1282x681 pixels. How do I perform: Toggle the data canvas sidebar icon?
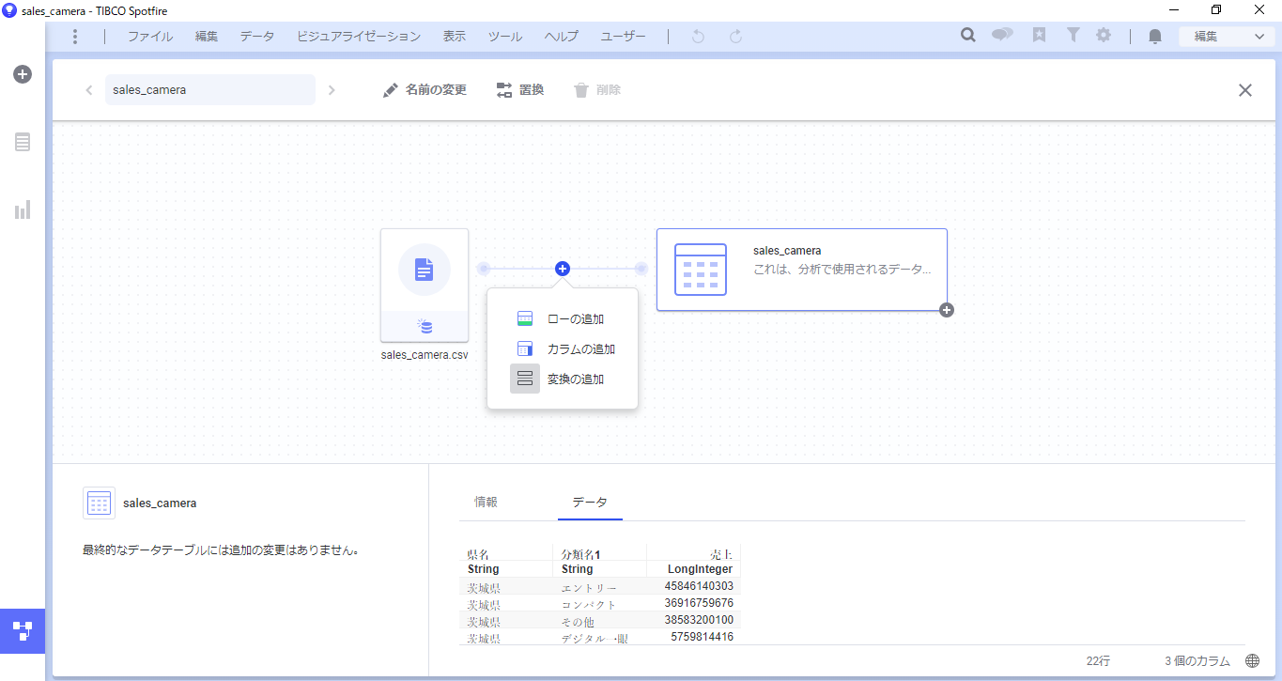23,630
